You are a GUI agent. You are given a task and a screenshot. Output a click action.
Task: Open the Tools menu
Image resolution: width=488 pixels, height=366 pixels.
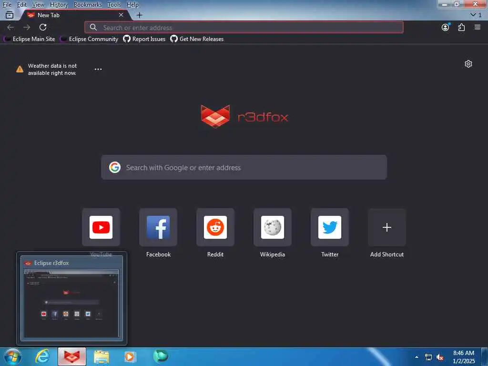tap(114, 5)
